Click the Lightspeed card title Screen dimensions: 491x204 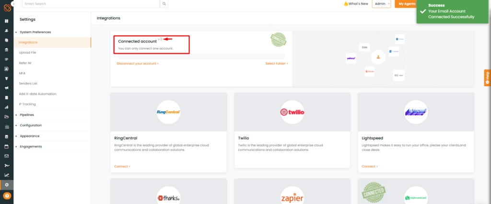(372, 138)
